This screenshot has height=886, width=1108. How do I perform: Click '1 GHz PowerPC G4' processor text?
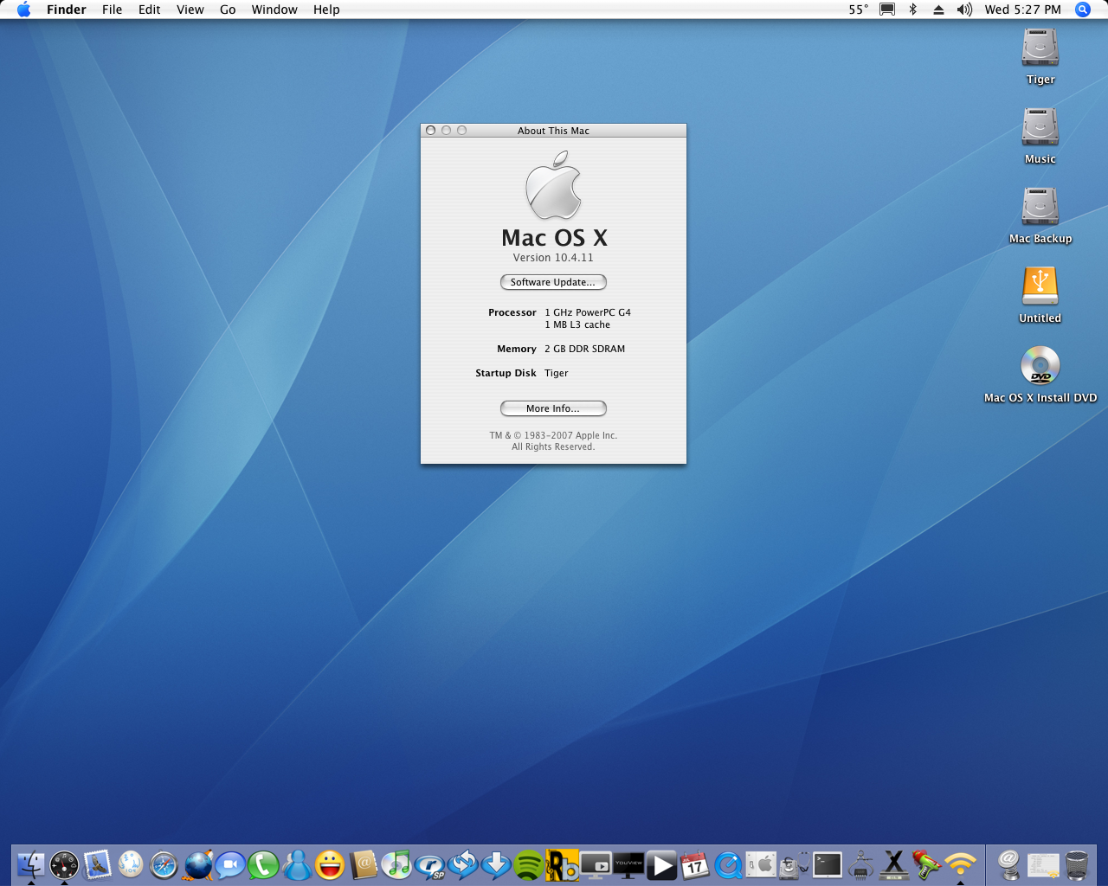click(x=588, y=312)
